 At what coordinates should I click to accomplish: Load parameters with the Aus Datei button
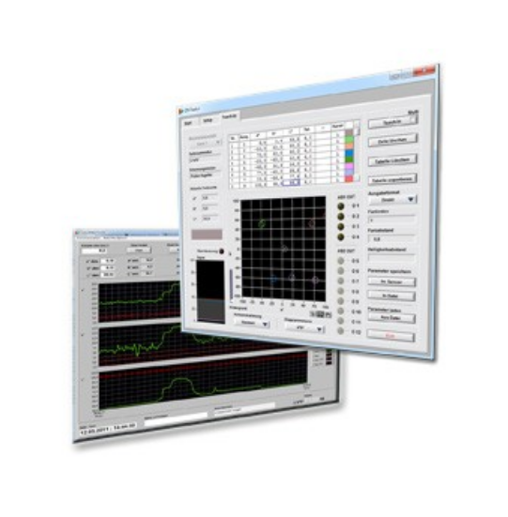tap(391, 317)
